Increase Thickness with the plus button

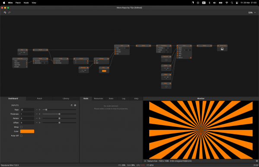[39, 114]
